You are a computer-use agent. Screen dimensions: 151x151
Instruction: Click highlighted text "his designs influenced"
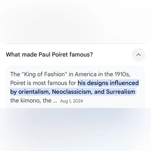108,83
